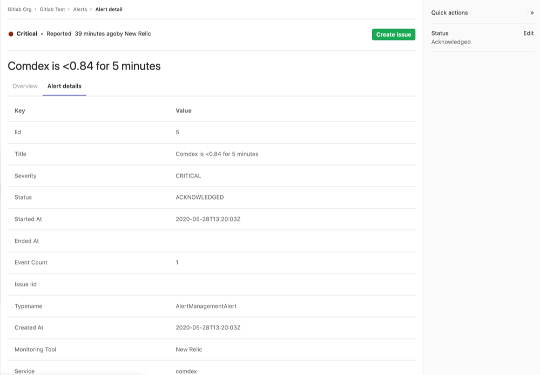Switch to the Overview tab
540x375 pixels.
[25, 86]
